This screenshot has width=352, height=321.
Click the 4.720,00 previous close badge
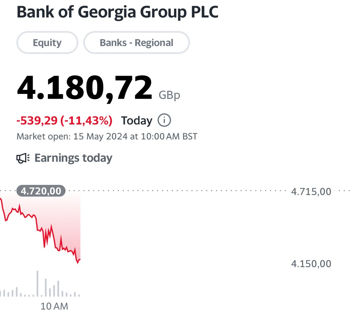tap(41, 191)
